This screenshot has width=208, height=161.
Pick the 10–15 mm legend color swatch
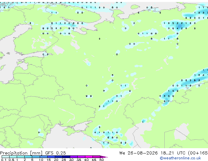pyautogui.click(x=44, y=157)
